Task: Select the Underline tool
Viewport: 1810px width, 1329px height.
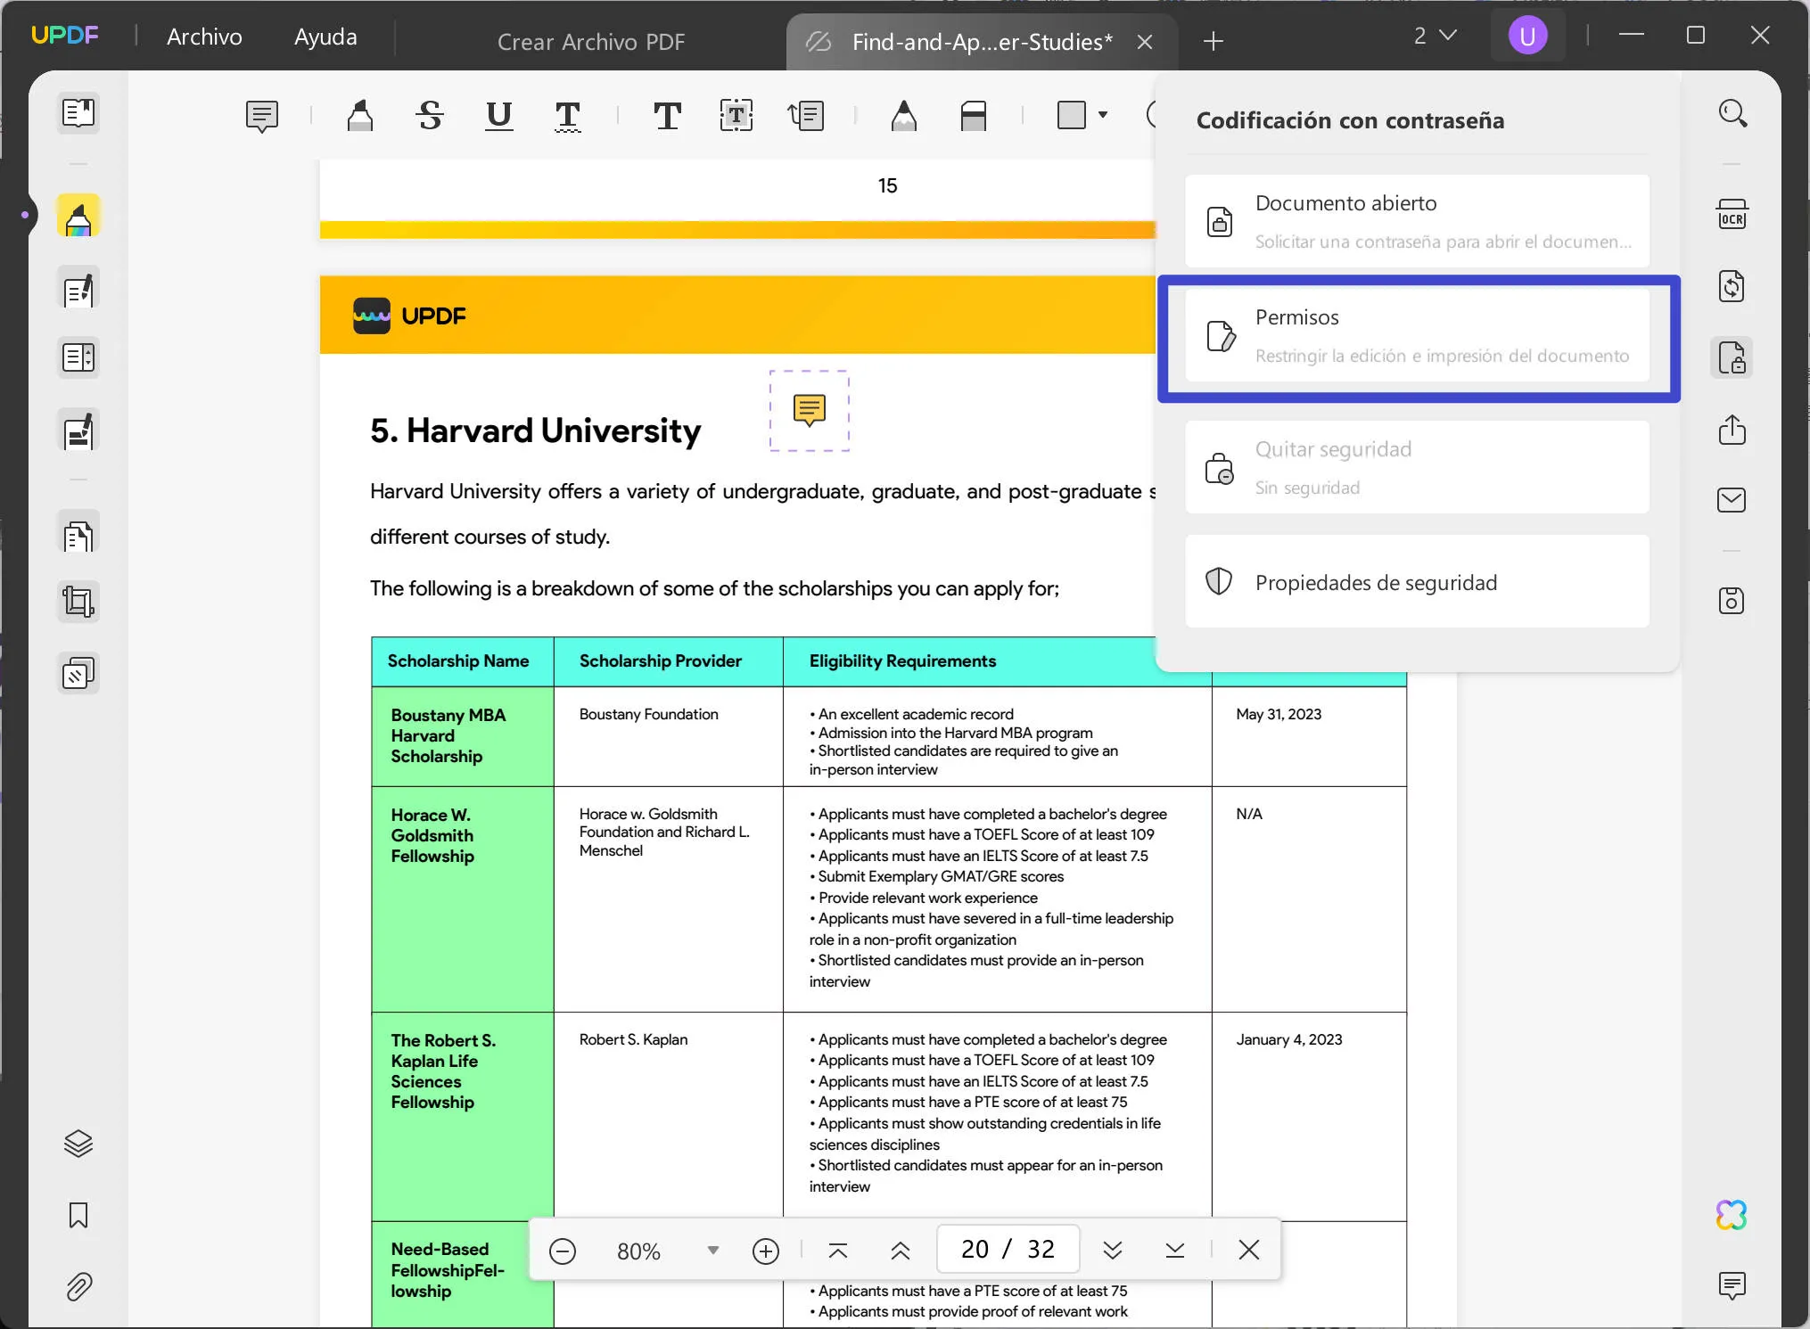Action: click(499, 115)
